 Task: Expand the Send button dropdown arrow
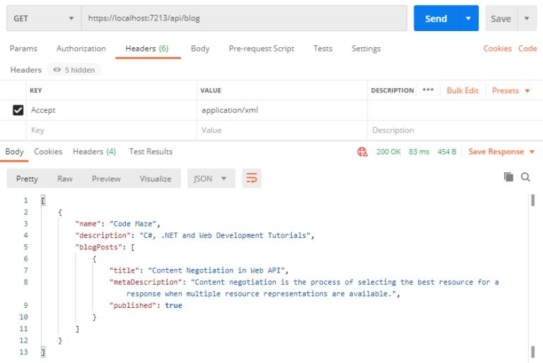pyautogui.click(x=469, y=18)
